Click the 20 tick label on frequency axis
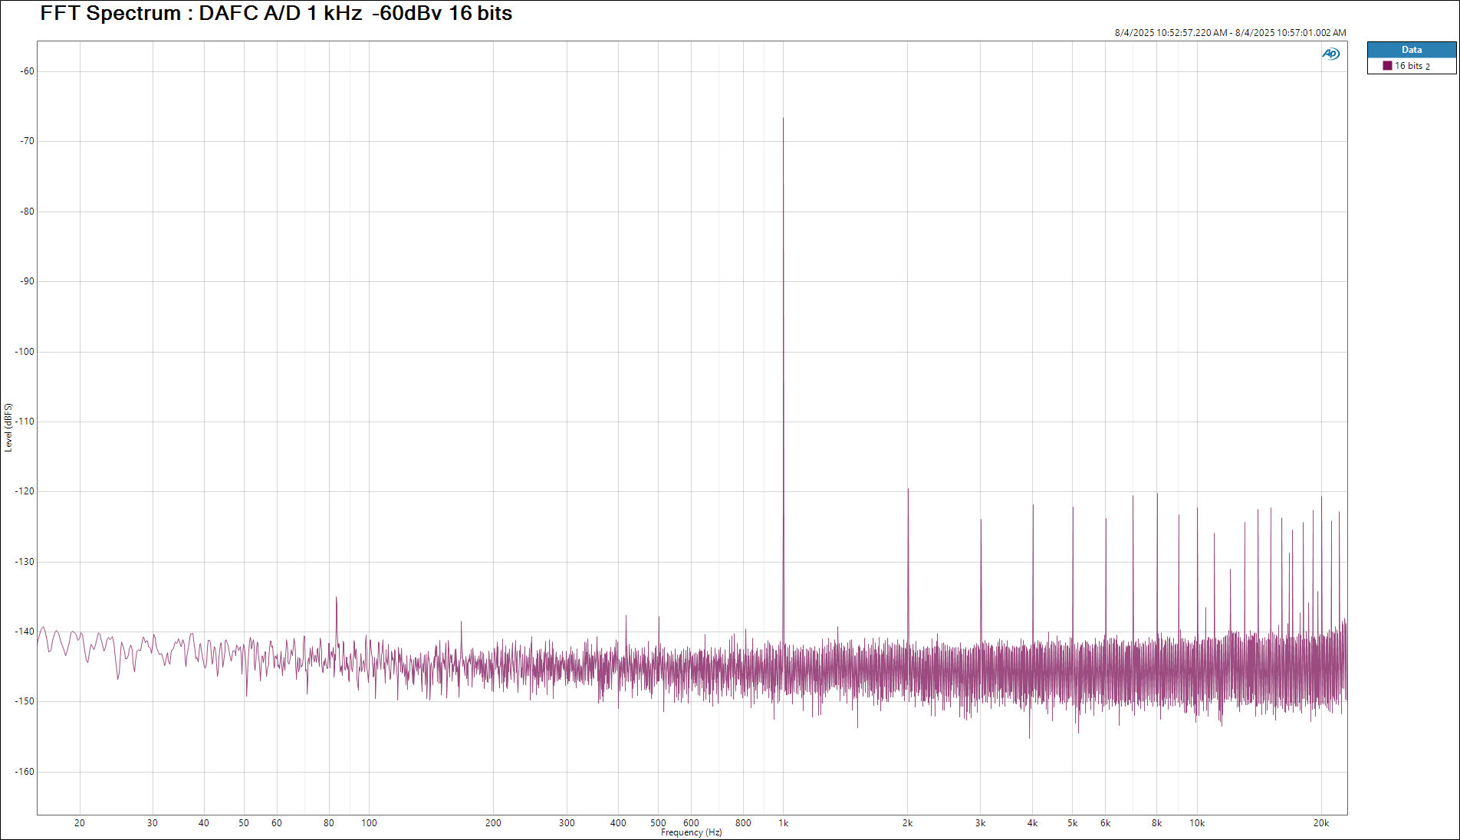 80,823
